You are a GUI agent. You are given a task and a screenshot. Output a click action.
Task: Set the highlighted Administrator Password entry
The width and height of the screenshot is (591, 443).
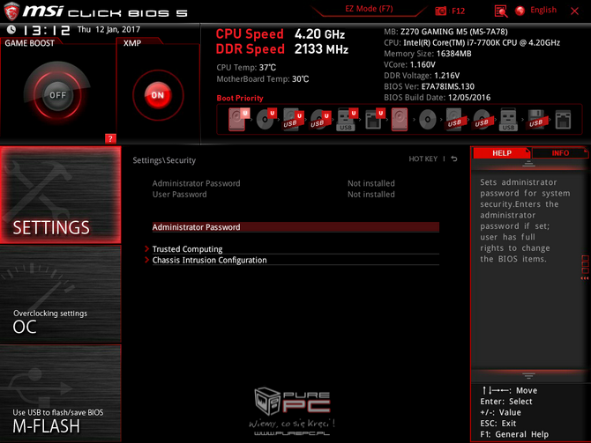coord(295,227)
